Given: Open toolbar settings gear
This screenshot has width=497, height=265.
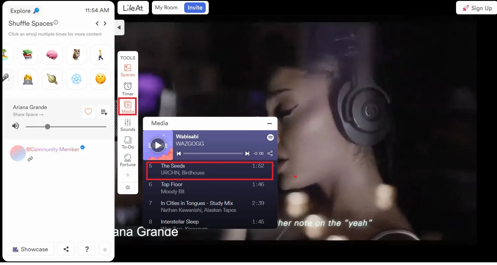Looking at the screenshot, I should coord(128,188).
